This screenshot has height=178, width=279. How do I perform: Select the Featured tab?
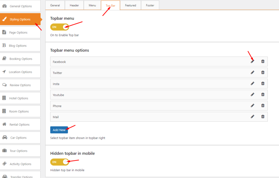click(130, 5)
